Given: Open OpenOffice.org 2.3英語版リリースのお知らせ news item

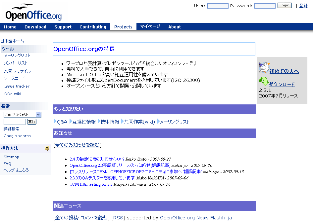Looking at the screenshot, I should pyautogui.click(x=120, y=165).
